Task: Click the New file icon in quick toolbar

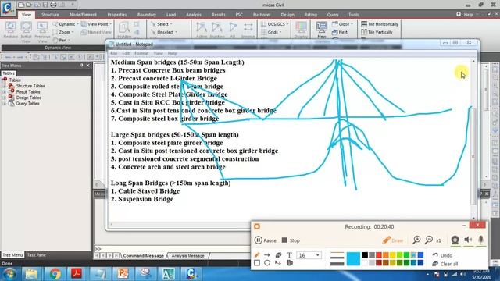Action: [21, 5]
